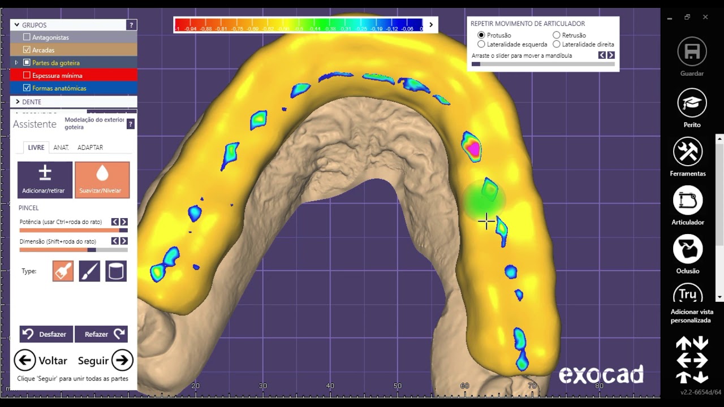Click the Refazer redo button
This screenshot has width=724, height=407.
click(101, 334)
